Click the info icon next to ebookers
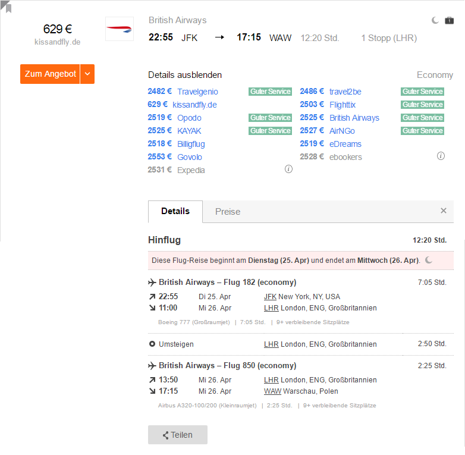Screen dimensions: 465x455 [441, 156]
